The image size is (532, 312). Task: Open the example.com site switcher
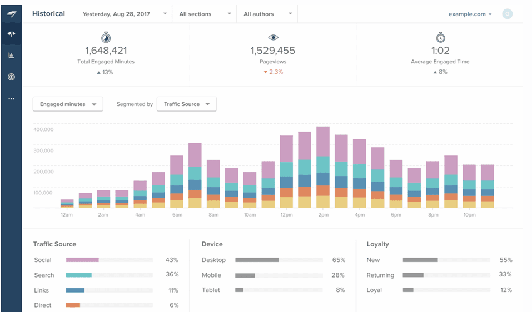(x=470, y=14)
